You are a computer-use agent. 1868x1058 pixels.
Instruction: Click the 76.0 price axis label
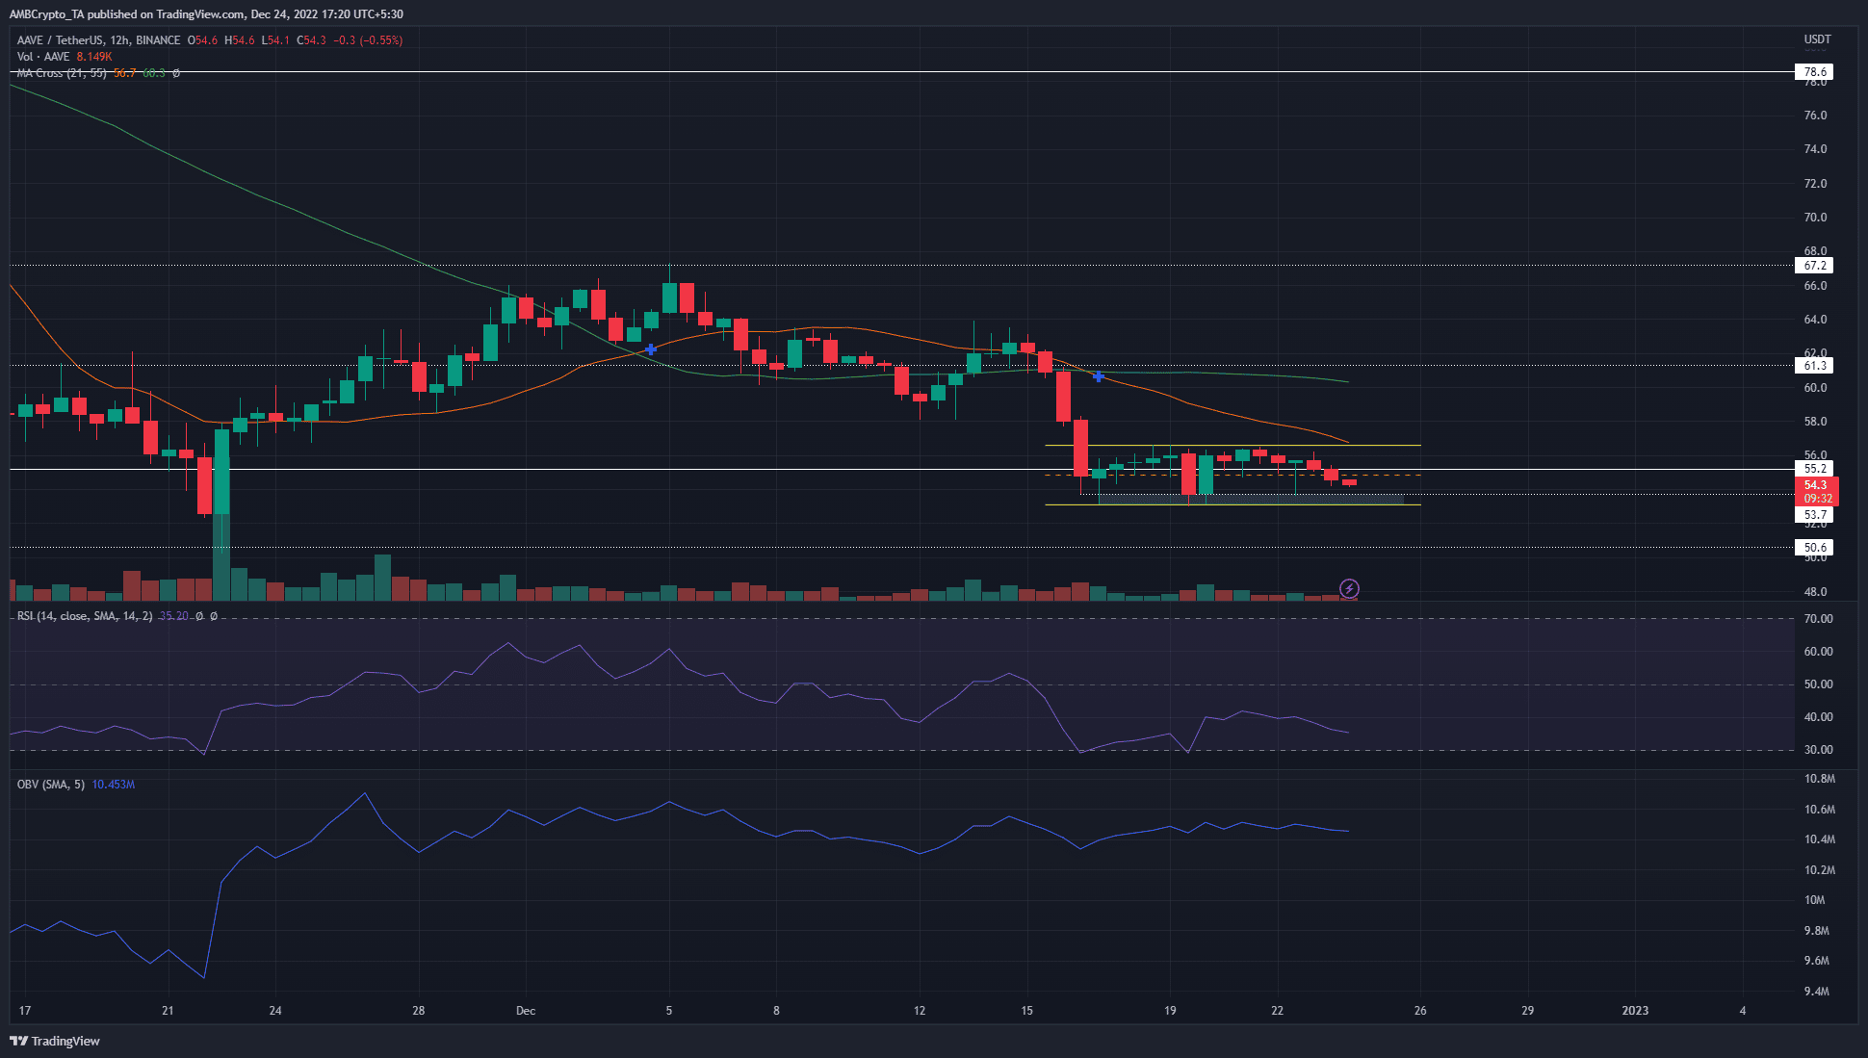tap(1815, 116)
